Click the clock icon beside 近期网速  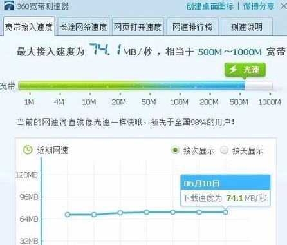[28, 150]
